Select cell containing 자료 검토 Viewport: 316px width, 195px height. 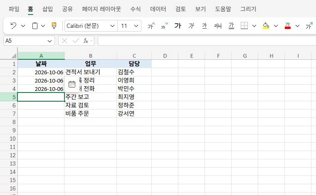coord(91,105)
